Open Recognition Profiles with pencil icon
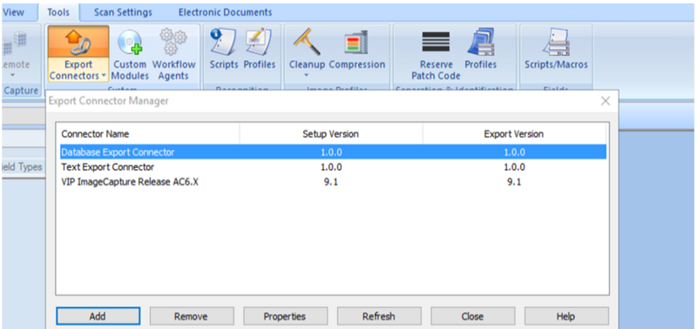The width and height of the screenshot is (697, 329). coord(260,50)
